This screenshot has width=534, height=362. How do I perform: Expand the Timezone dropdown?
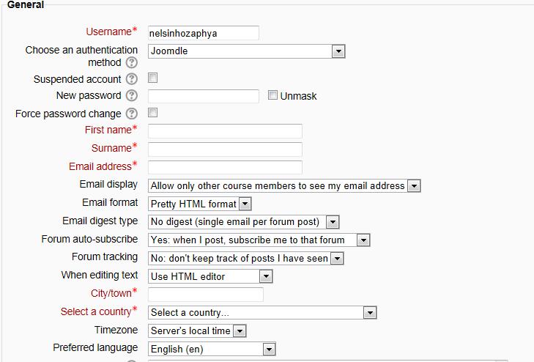197,331
